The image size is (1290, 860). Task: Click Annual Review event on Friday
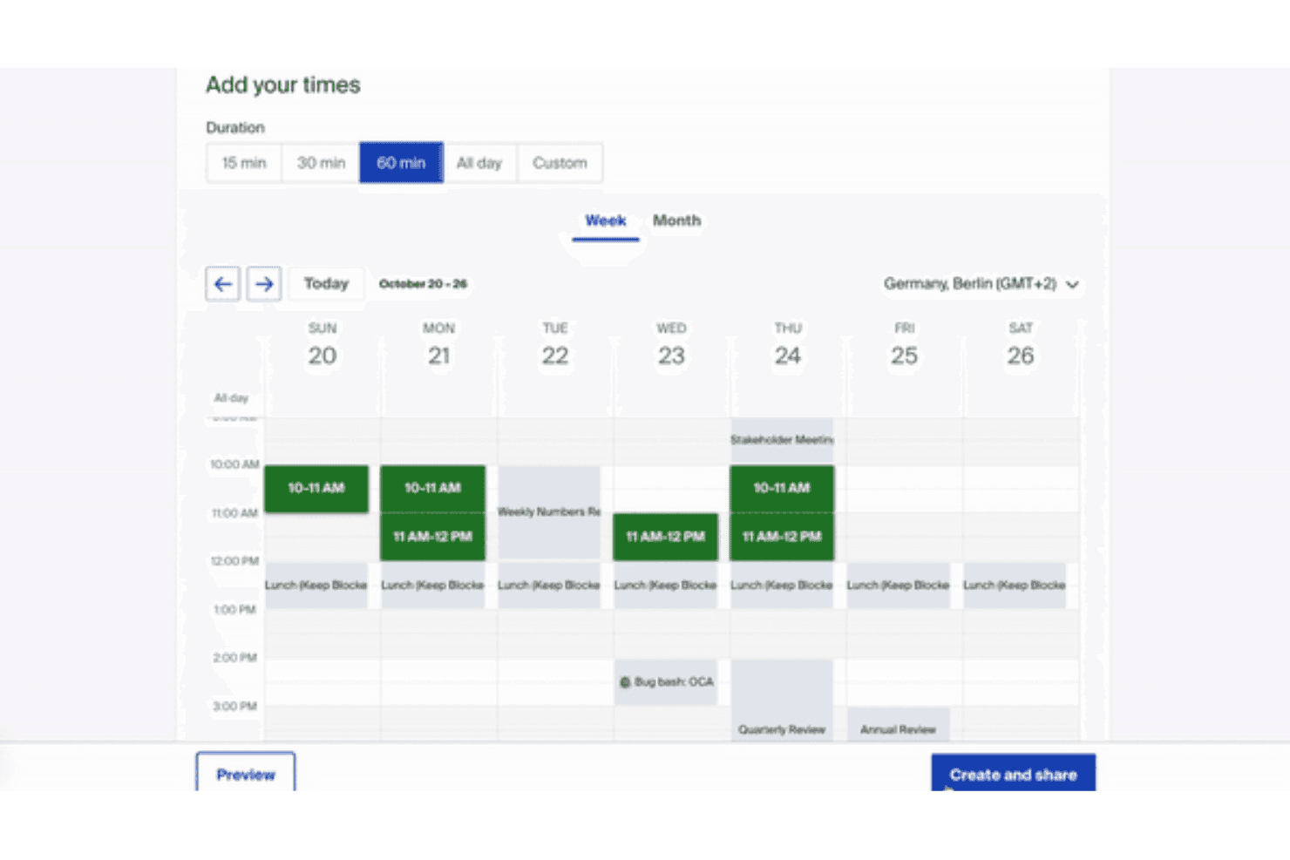(x=898, y=725)
